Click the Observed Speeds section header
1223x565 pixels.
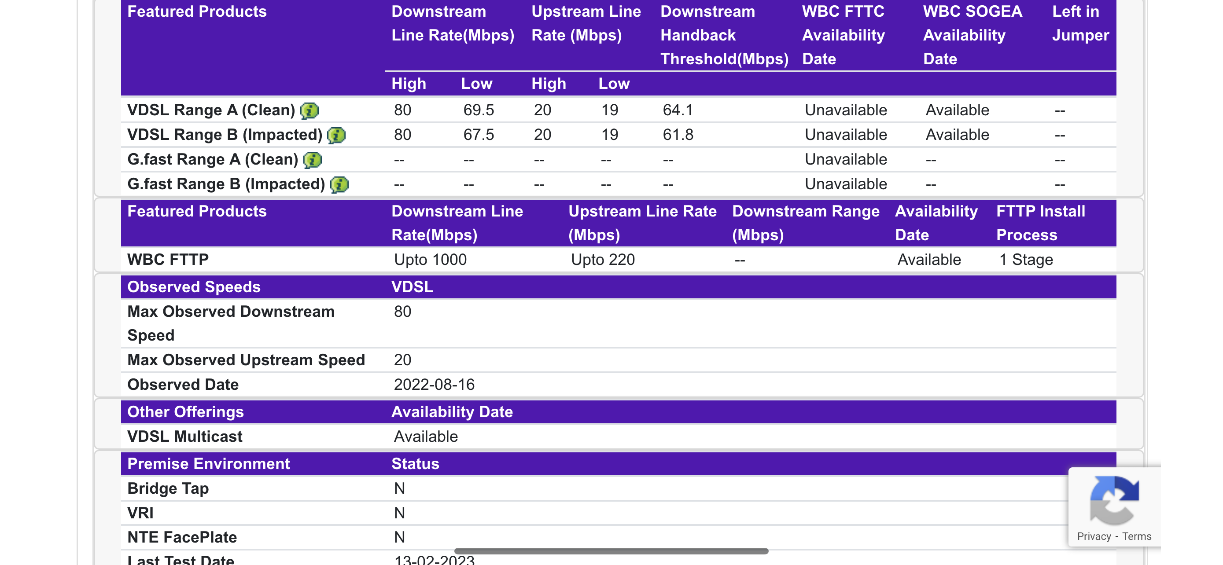pos(194,286)
